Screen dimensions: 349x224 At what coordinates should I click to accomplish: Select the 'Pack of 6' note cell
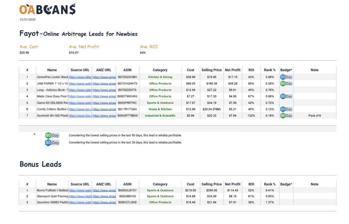(x=315, y=116)
